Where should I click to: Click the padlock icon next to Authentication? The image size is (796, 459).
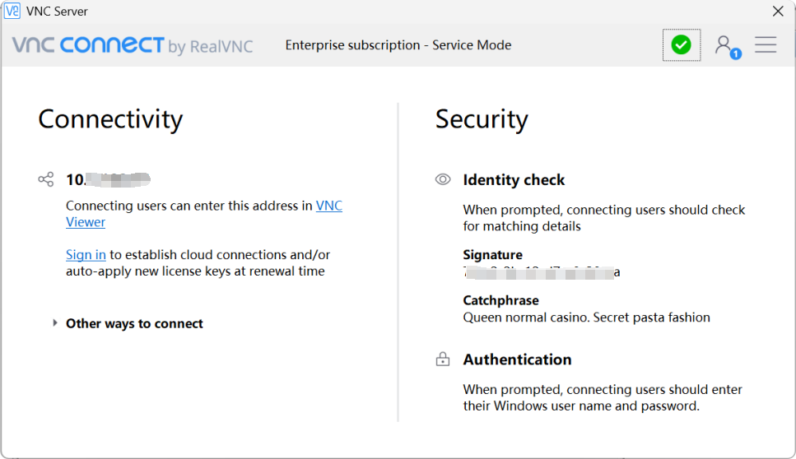click(443, 359)
